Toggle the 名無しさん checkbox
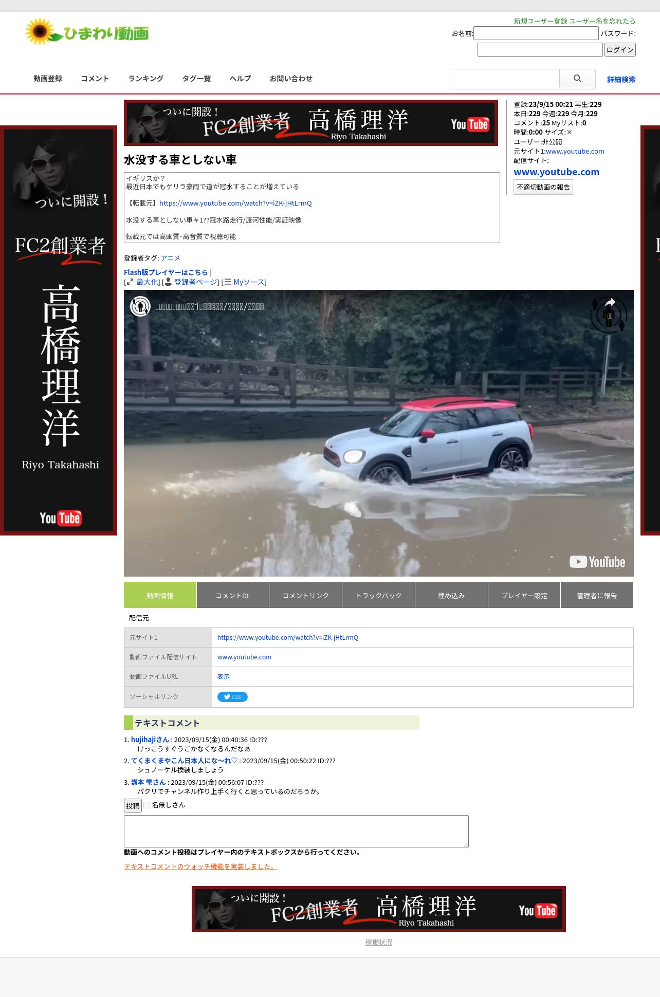The image size is (660, 997). (146, 805)
